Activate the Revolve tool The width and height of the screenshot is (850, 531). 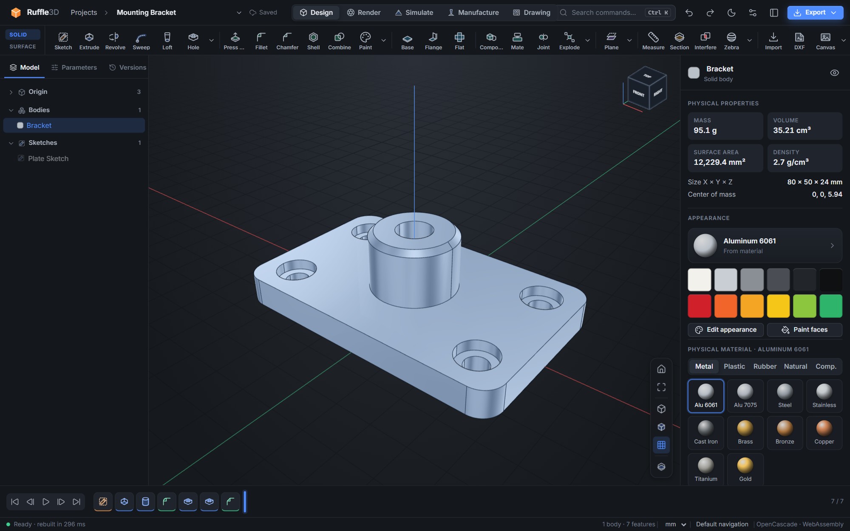(115, 41)
